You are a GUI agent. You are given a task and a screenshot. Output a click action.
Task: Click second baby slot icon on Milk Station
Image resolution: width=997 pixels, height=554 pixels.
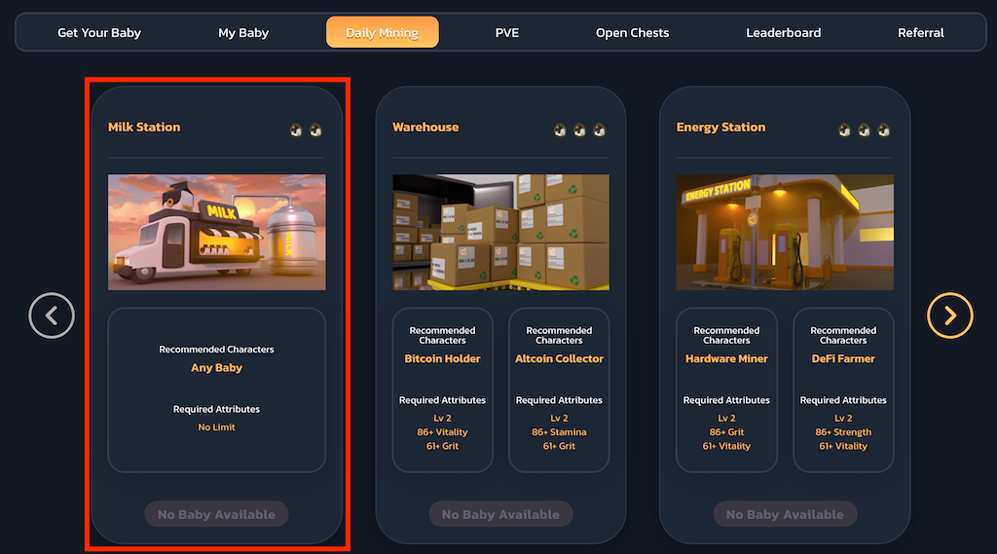point(315,129)
